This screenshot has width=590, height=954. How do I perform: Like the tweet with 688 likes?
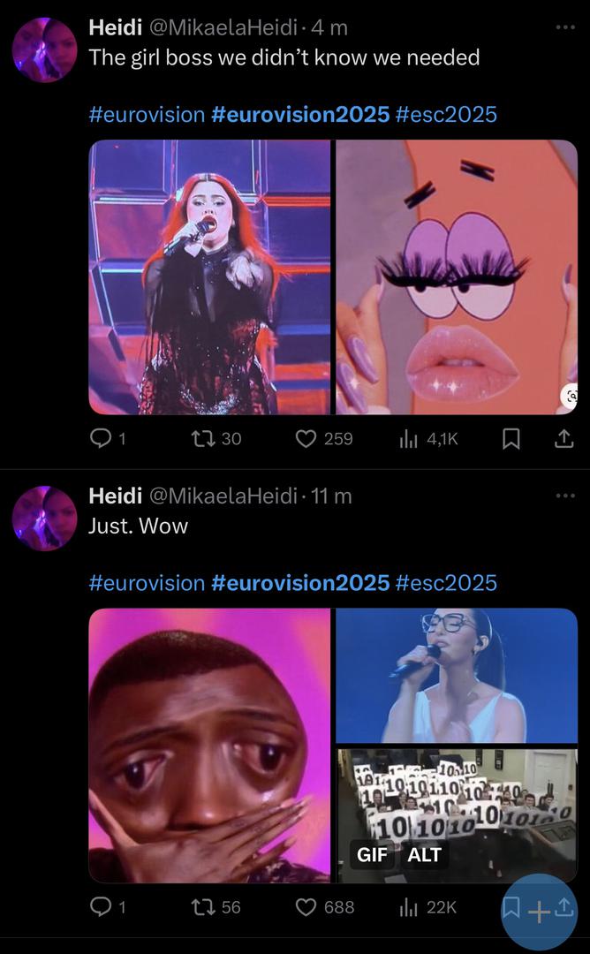pyautogui.click(x=306, y=906)
